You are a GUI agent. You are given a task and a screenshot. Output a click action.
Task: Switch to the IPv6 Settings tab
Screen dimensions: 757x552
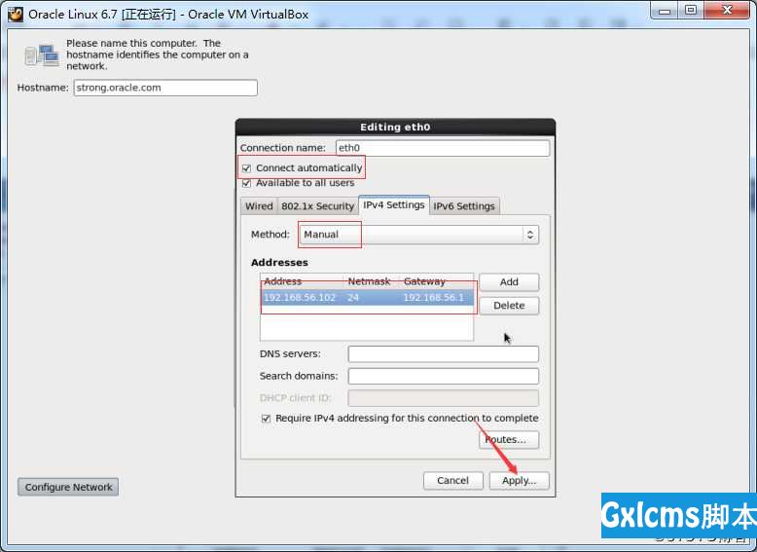click(x=464, y=206)
